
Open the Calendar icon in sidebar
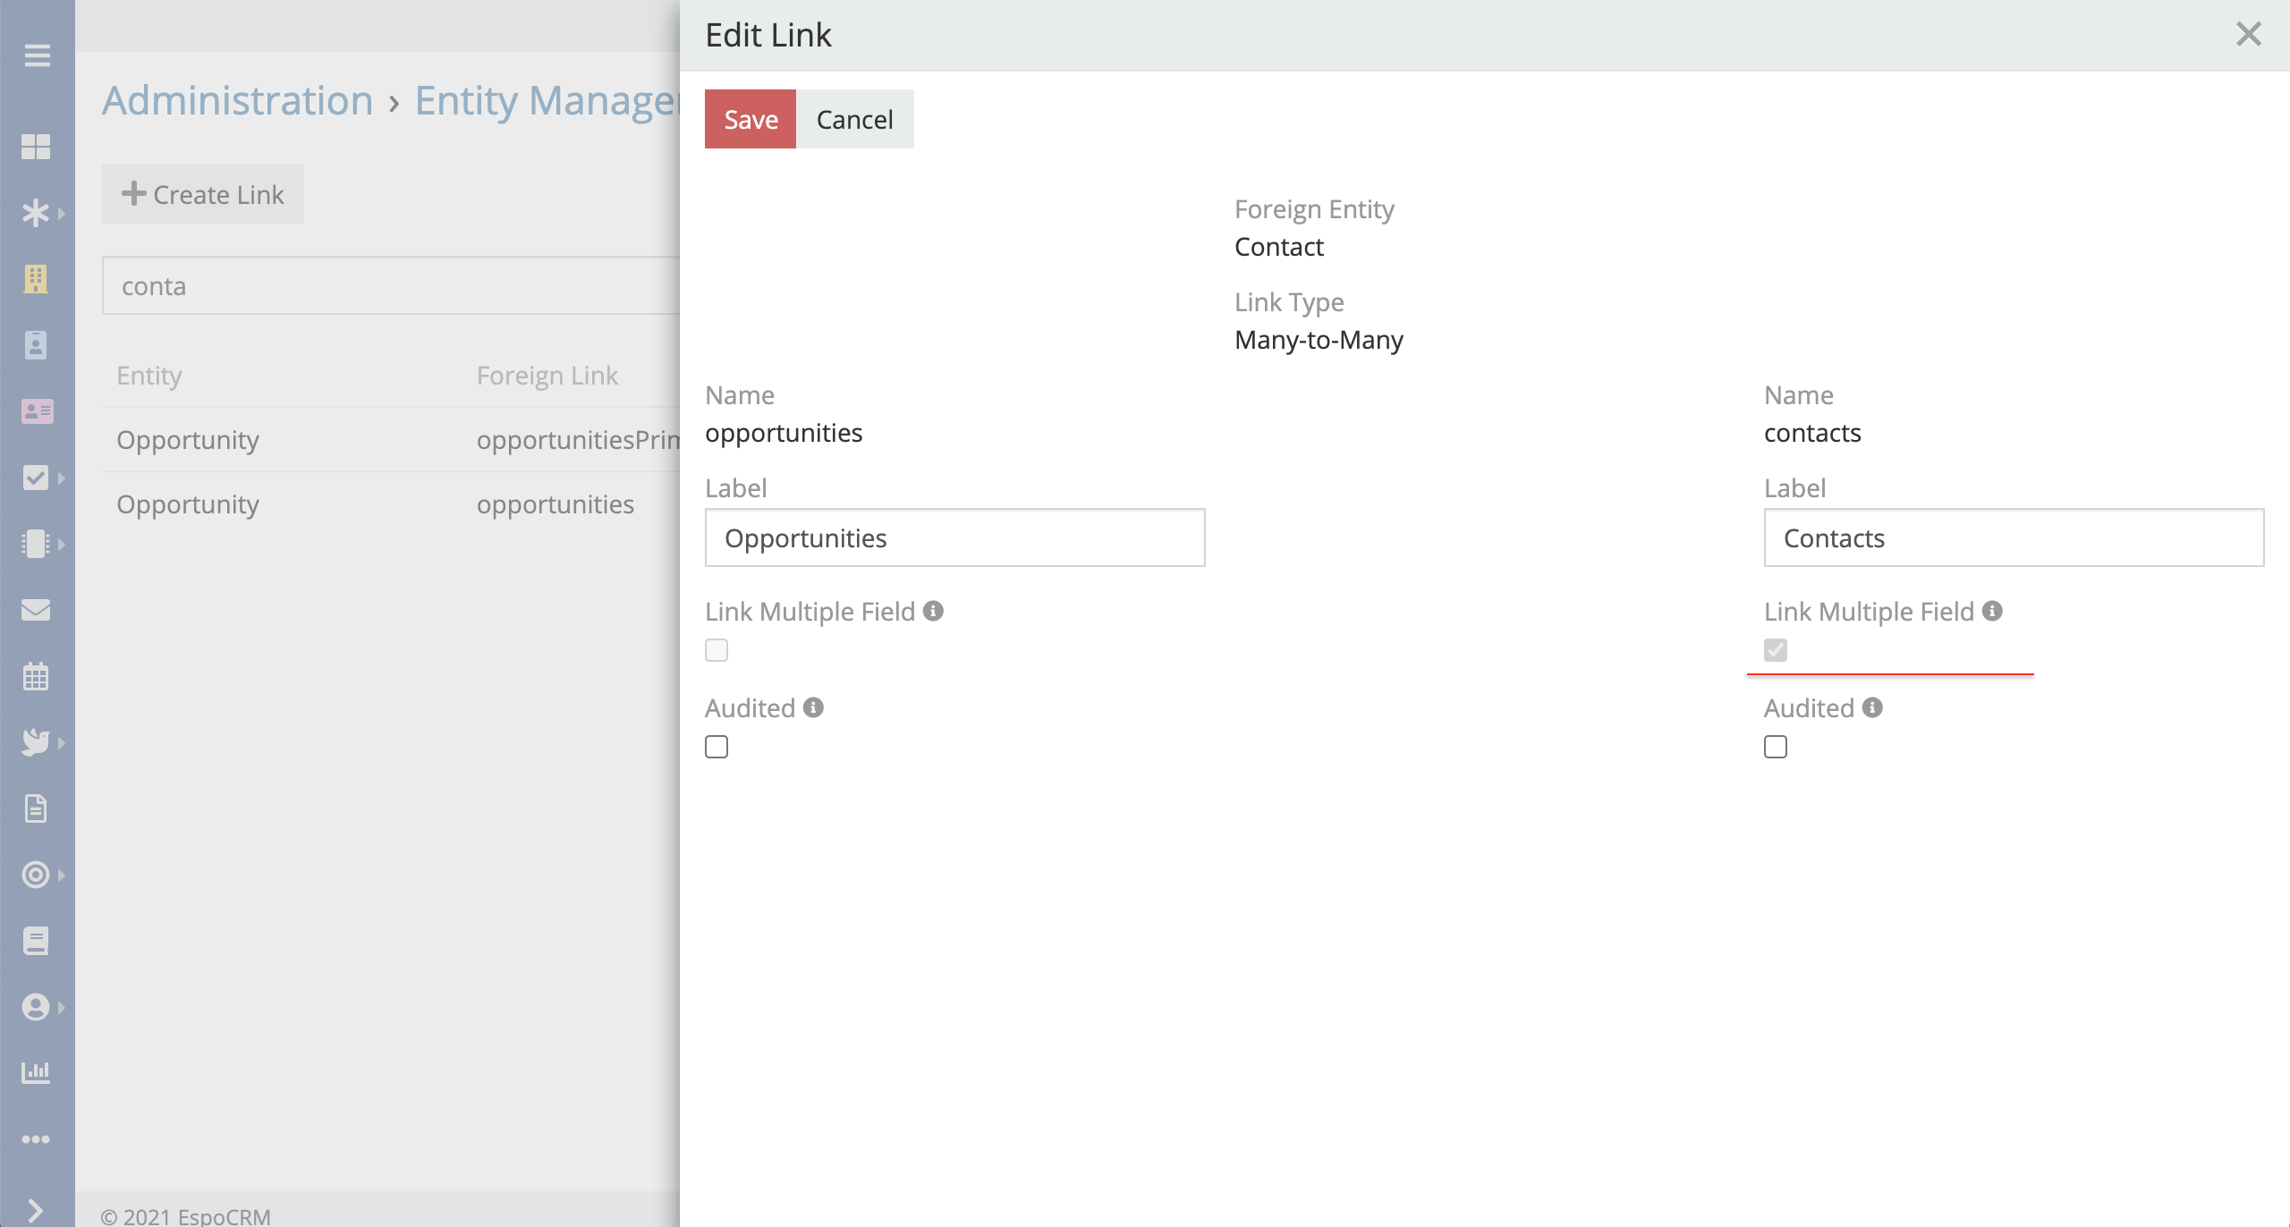(36, 676)
